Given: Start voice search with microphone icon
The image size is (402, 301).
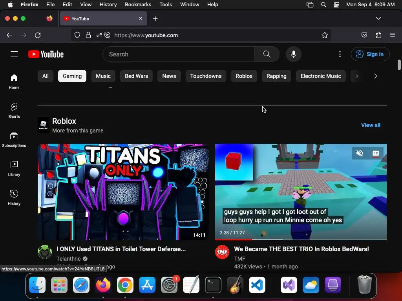Looking at the screenshot, I should click(x=294, y=54).
